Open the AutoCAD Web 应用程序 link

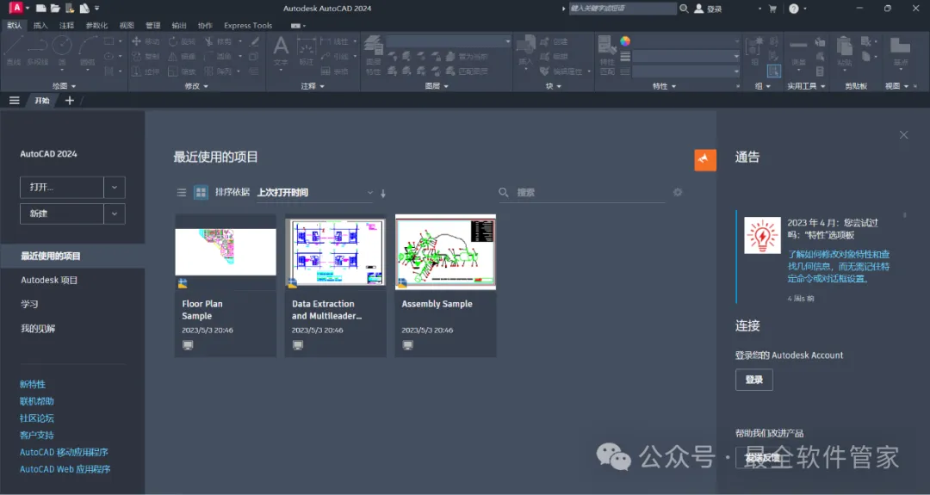(x=65, y=469)
